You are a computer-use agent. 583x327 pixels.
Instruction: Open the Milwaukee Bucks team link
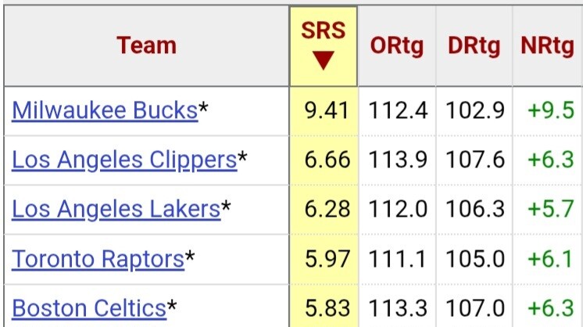click(105, 110)
